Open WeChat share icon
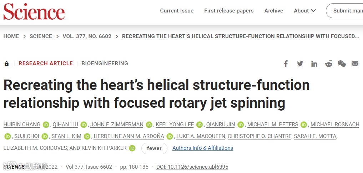363x173 pixels. point(342,64)
